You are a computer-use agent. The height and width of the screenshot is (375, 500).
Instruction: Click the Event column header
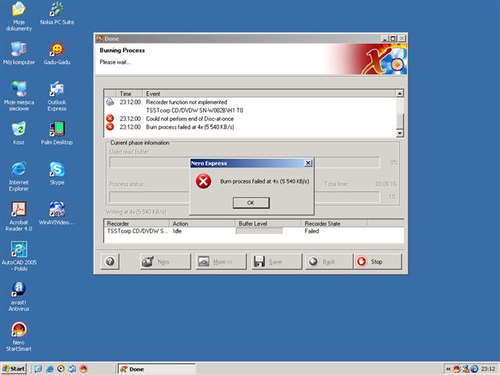pyautogui.click(x=269, y=94)
